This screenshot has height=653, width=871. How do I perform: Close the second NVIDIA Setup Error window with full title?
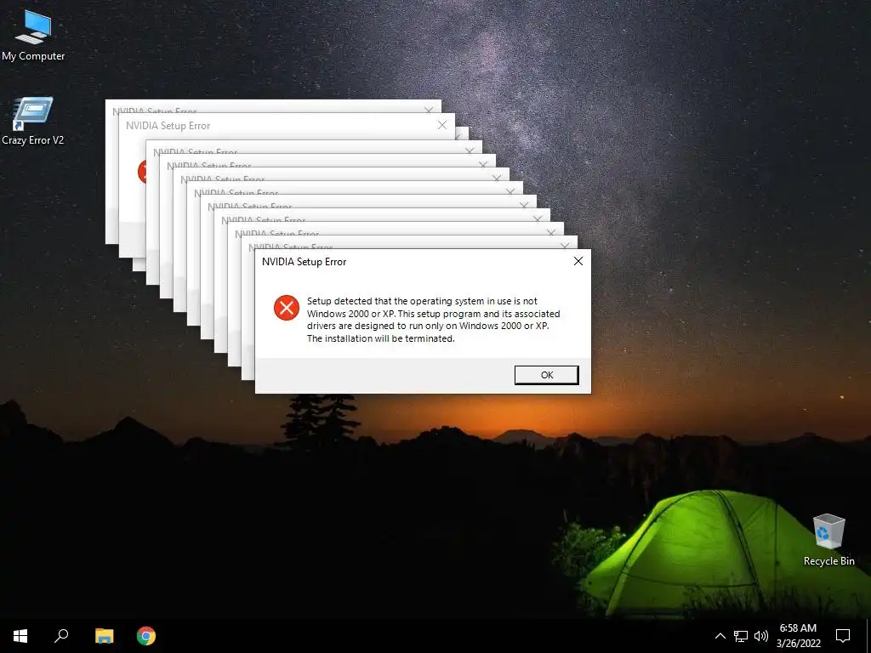pos(442,125)
